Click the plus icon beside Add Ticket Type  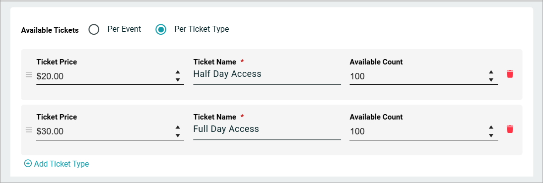click(x=27, y=164)
